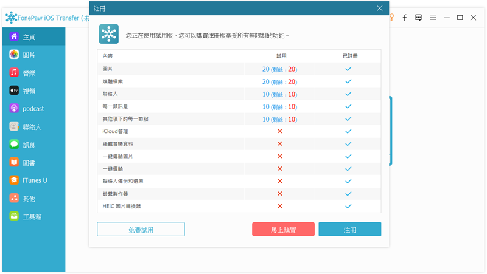
Task: Click the 內容 column header
Action: tap(108, 56)
